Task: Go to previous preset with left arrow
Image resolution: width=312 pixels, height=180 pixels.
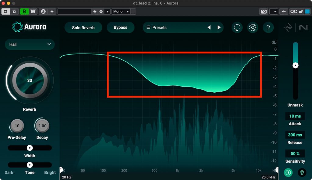Action: coord(209,27)
